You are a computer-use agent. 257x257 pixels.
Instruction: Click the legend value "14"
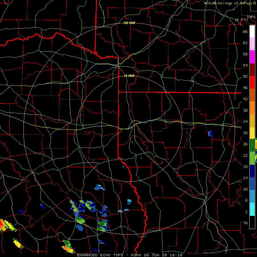[245, 178]
